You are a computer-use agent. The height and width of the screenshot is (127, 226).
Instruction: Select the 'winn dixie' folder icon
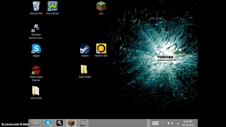tap(36, 91)
